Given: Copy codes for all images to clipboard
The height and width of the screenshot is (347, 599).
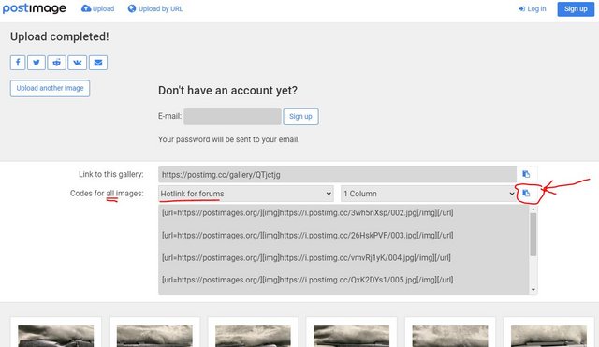Looking at the screenshot, I should tap(526, 194).
